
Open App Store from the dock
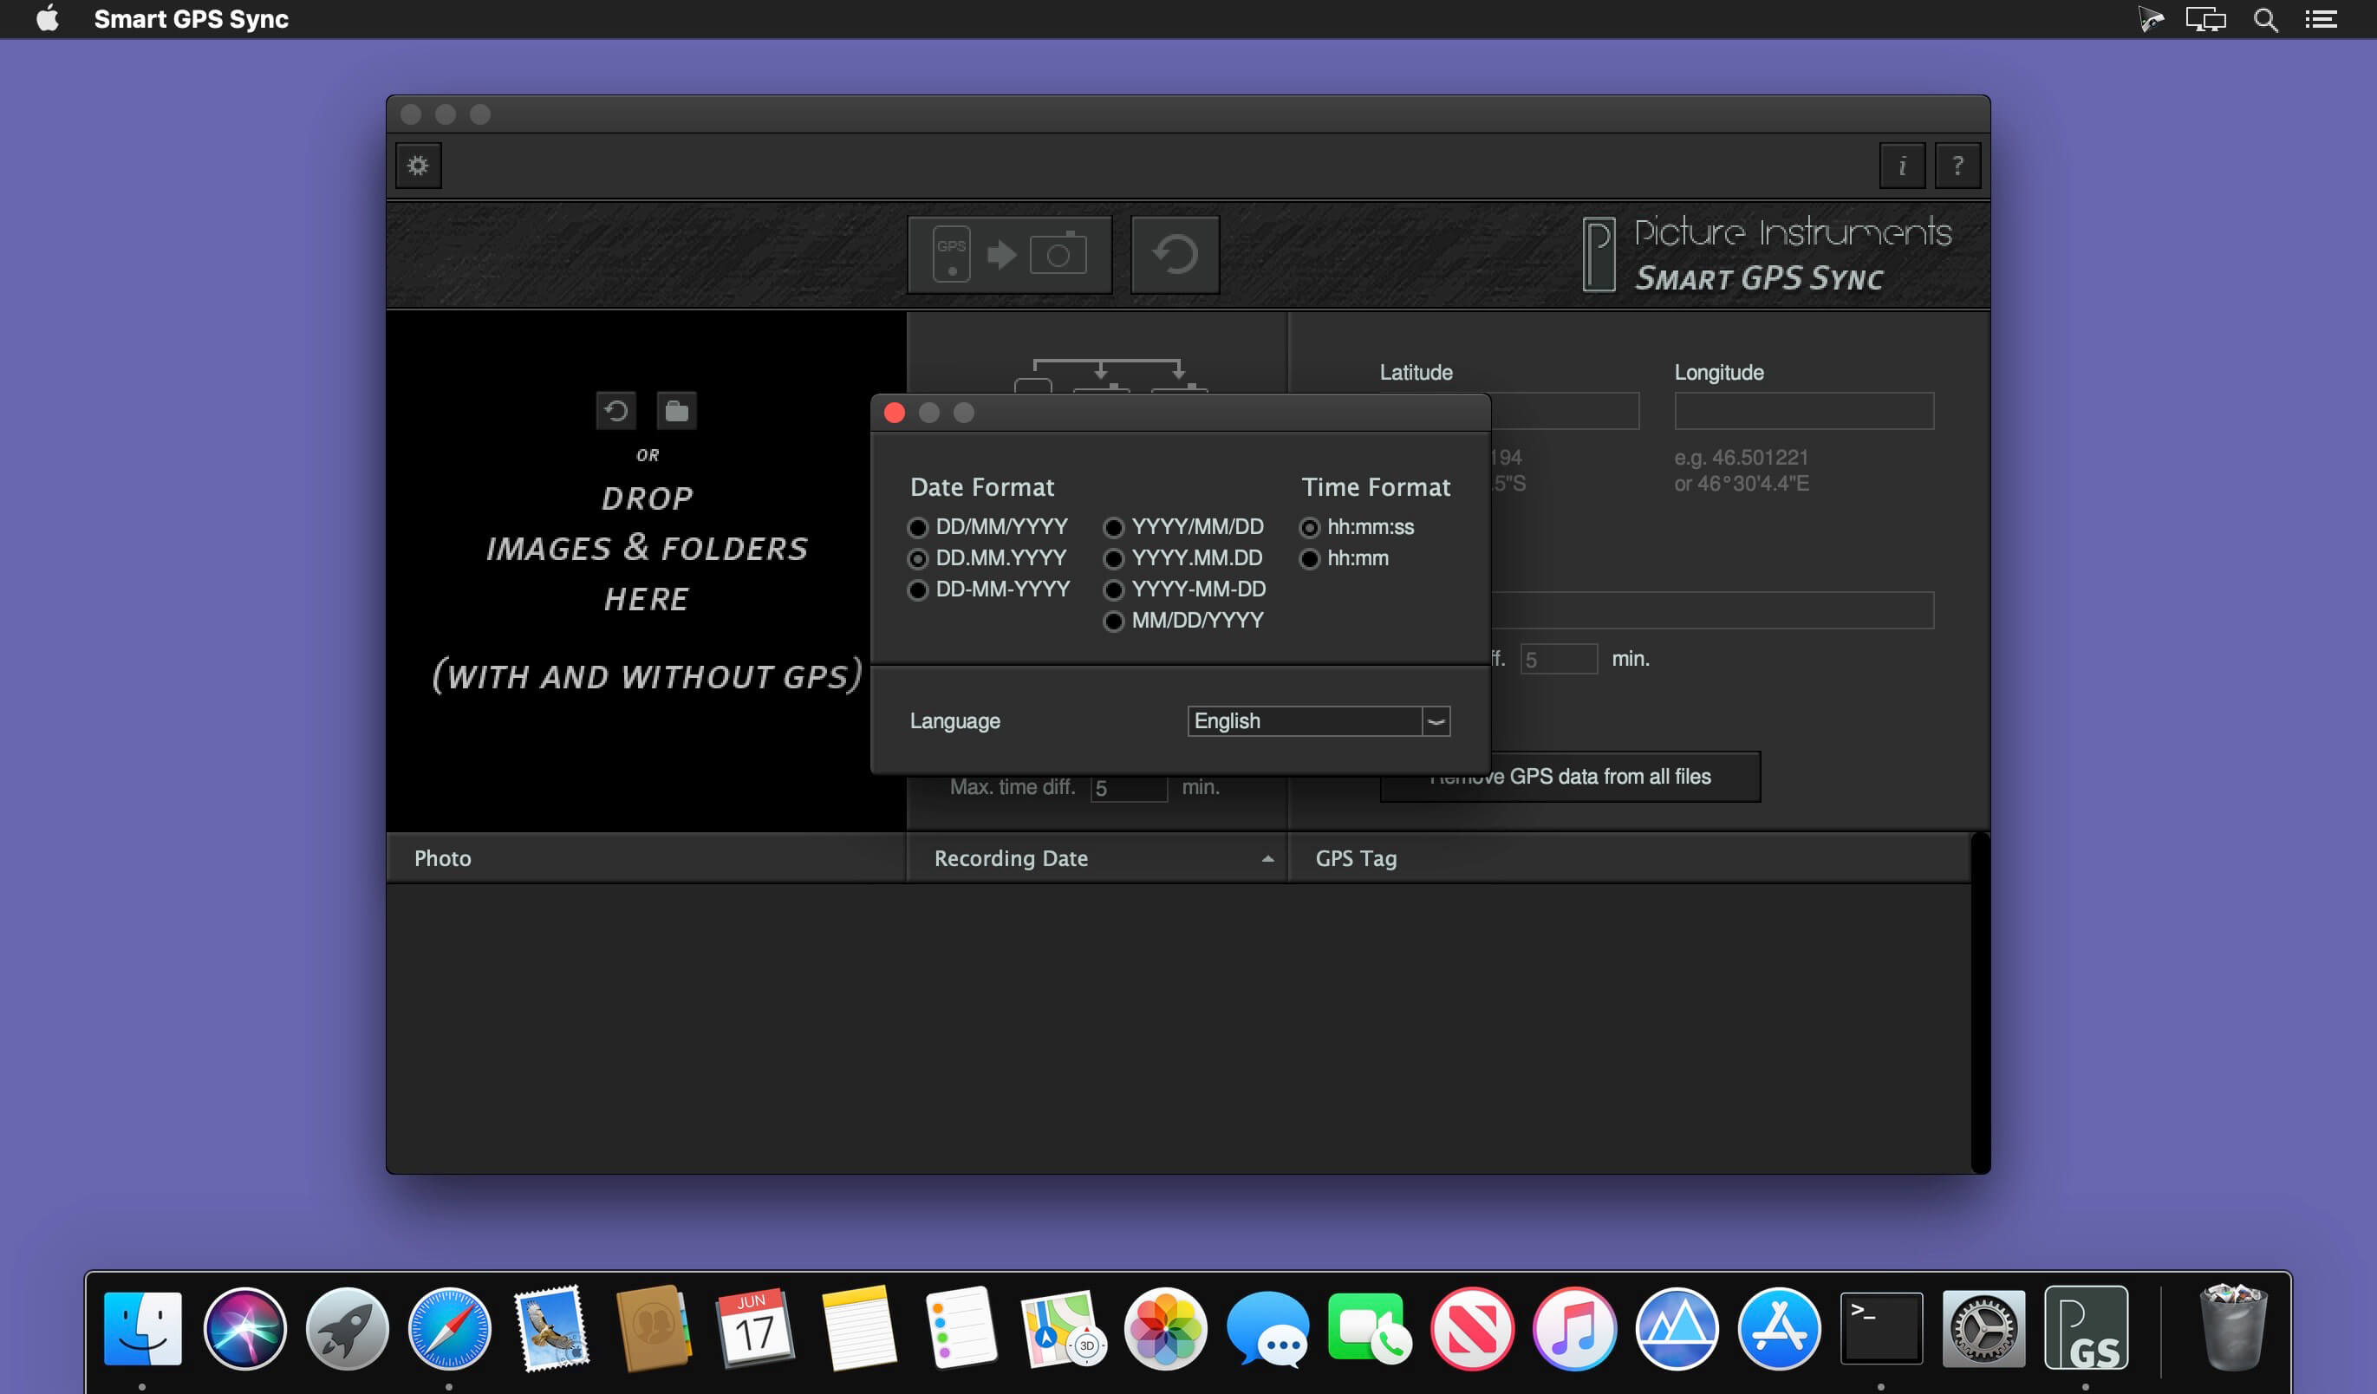click(x=1779, y=1328)
